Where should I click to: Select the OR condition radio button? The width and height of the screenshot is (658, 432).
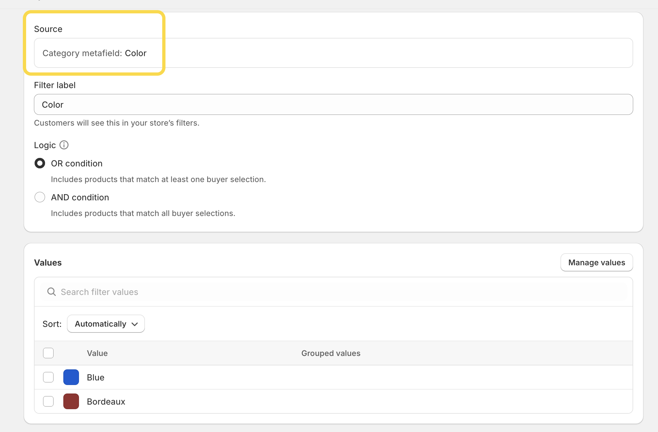click(x=39, y=163)
